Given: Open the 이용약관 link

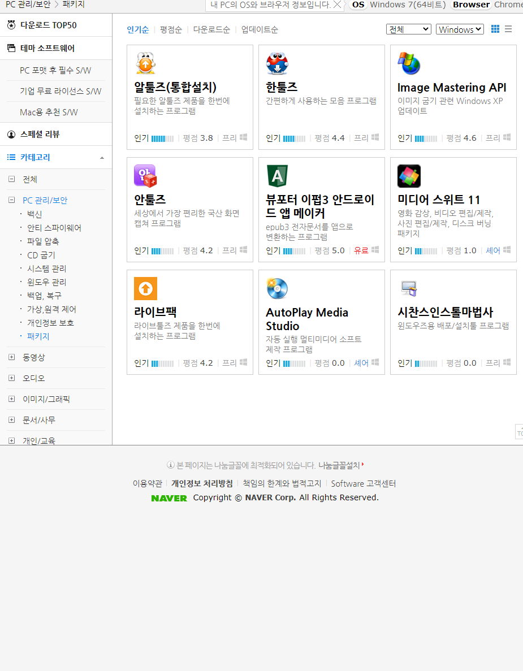Looking at the screenshot, I should pyautogui.click(x=147, y=483).
